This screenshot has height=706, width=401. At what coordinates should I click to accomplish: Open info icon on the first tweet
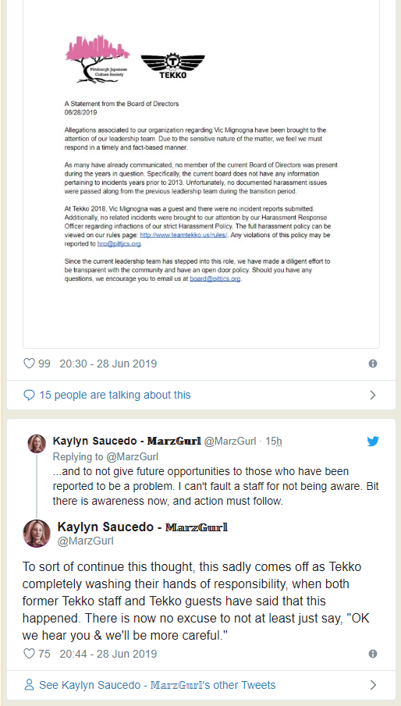(373, 364)
